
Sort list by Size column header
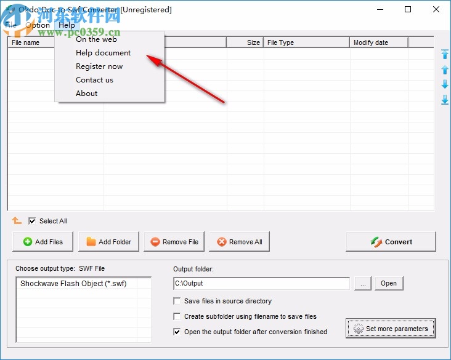tap(245, 42)
